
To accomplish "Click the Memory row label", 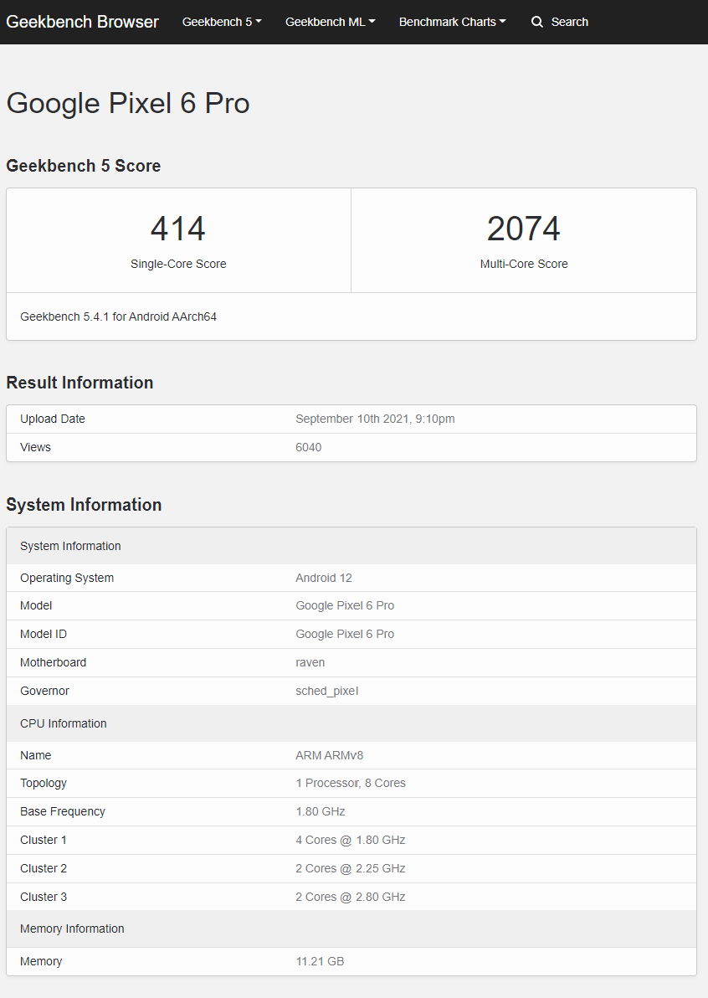I will [41, 962].
